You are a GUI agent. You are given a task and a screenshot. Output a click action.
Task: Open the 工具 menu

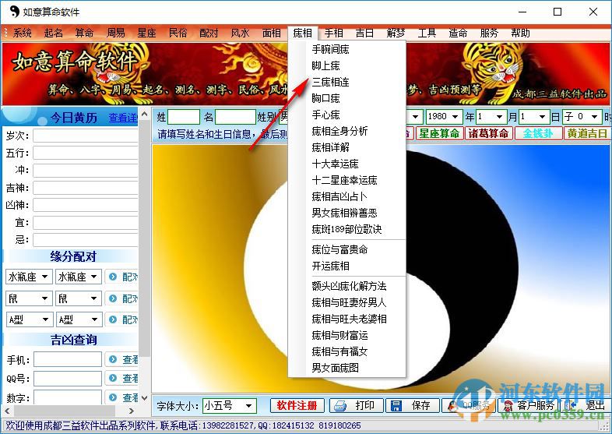click(x=427, y=34)
